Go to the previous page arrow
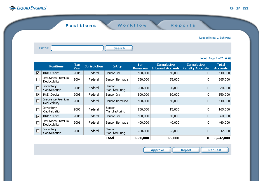Viewport: 263px width, 181px height. 205,58
